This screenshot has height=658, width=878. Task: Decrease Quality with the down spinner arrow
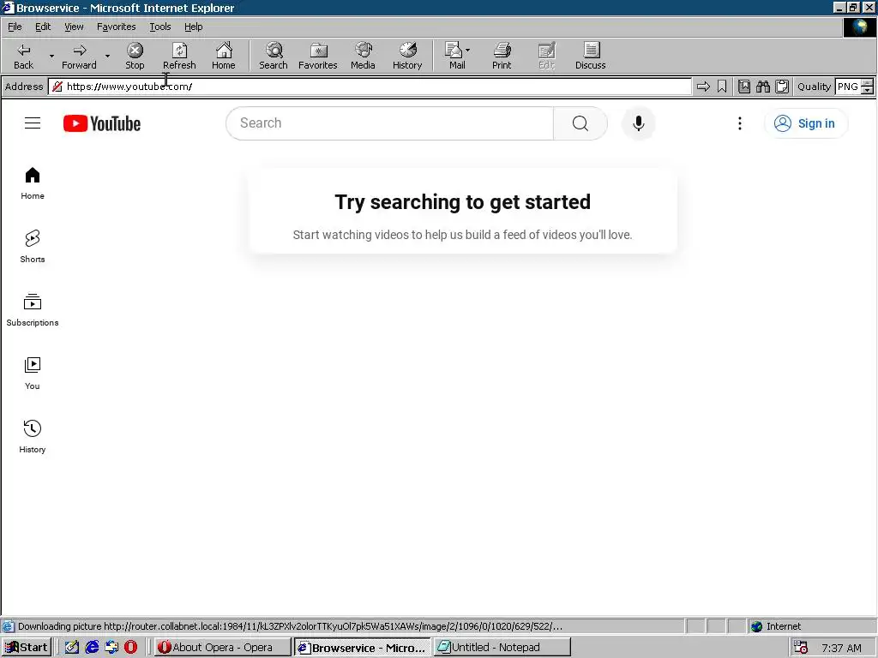click(867, 90)
